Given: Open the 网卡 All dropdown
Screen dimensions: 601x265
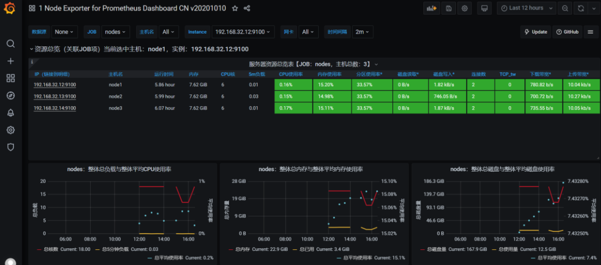Looking at the screenshot, I should coord(308,32).
